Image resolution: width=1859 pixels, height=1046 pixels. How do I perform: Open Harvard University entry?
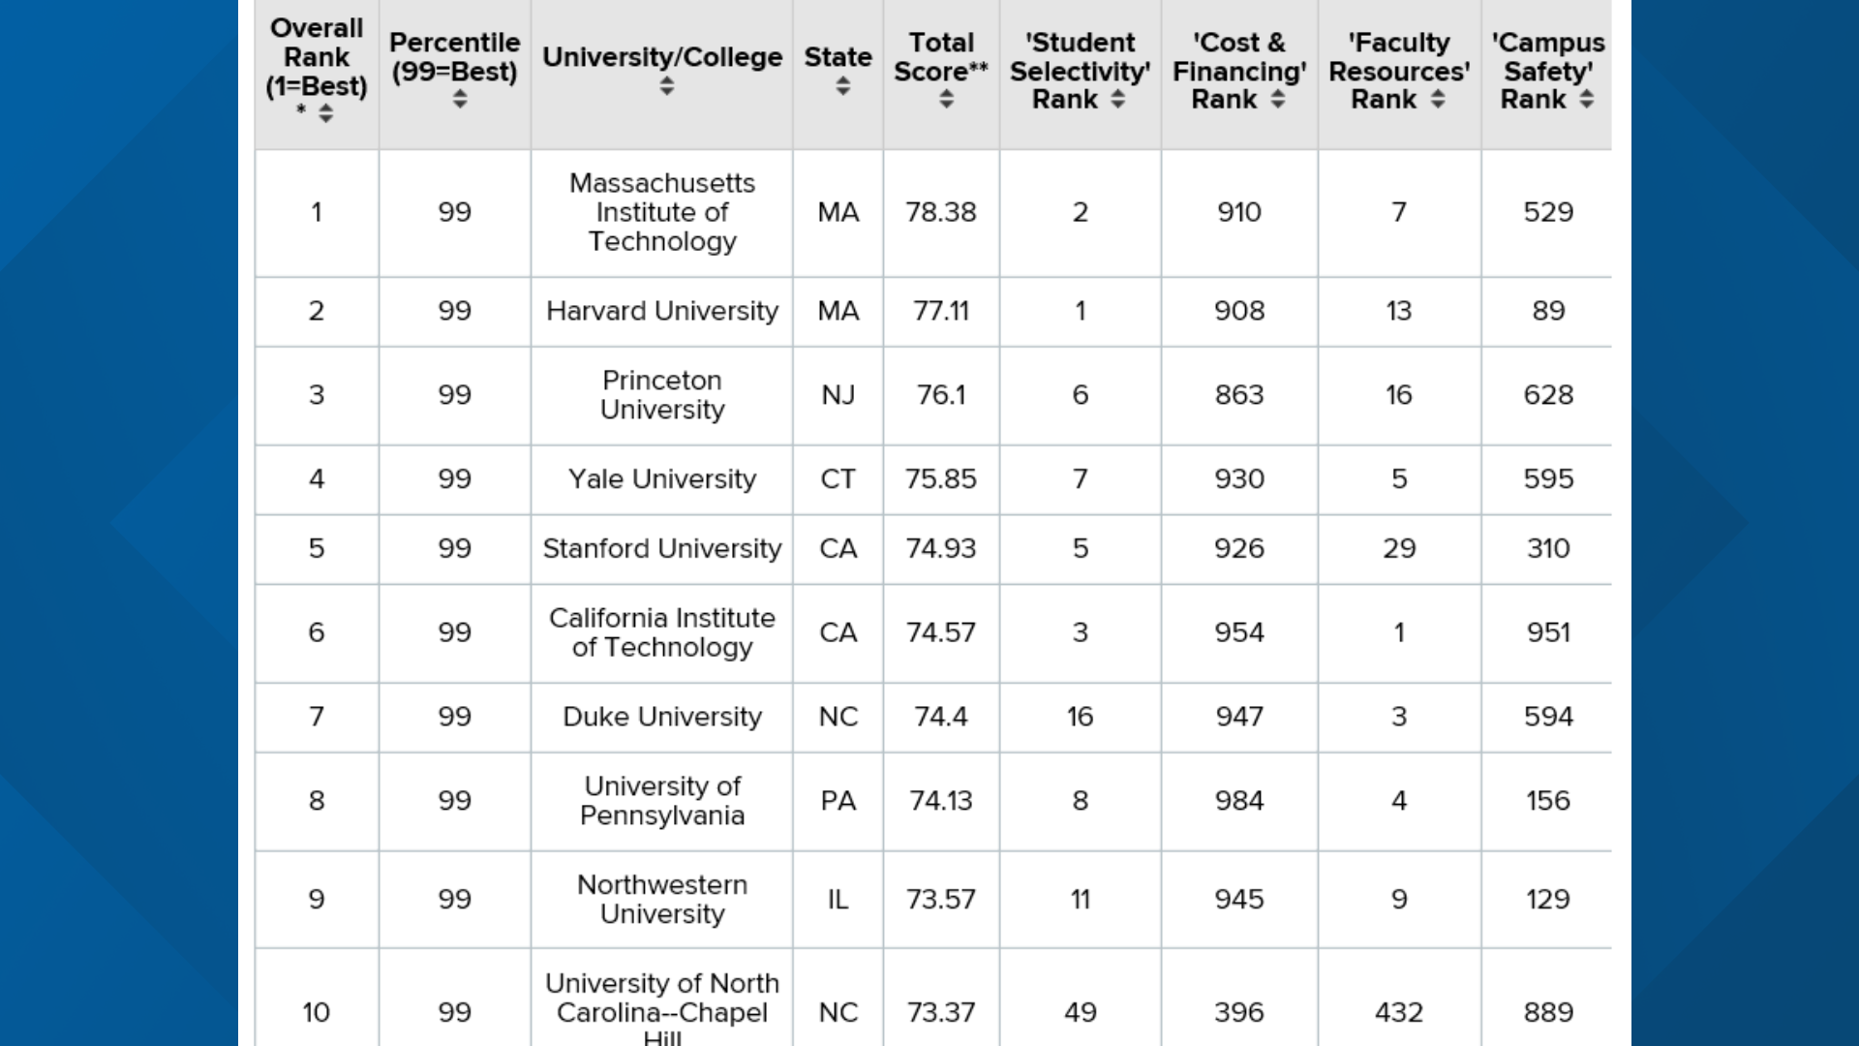661,311
